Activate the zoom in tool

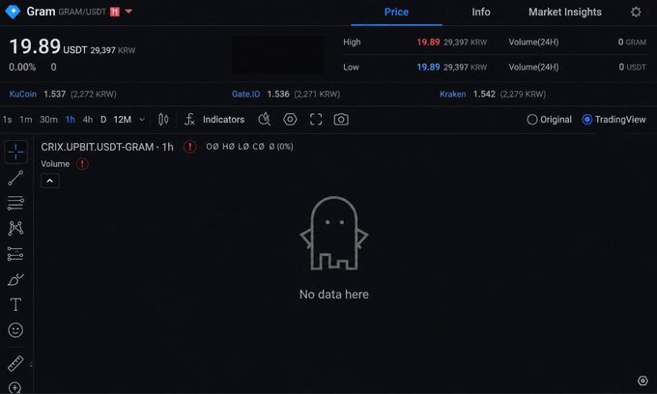(x=15, y=387)
